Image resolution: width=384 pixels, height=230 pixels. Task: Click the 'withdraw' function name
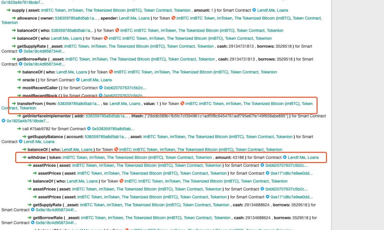[37, 157]
